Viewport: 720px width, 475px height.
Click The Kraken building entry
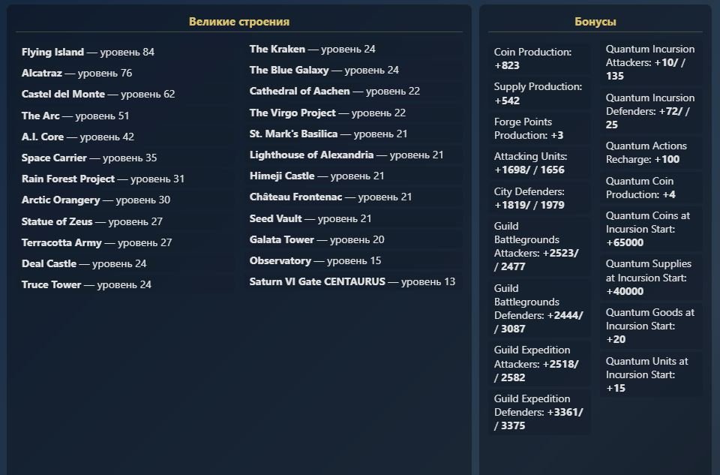tap(312, 50)
